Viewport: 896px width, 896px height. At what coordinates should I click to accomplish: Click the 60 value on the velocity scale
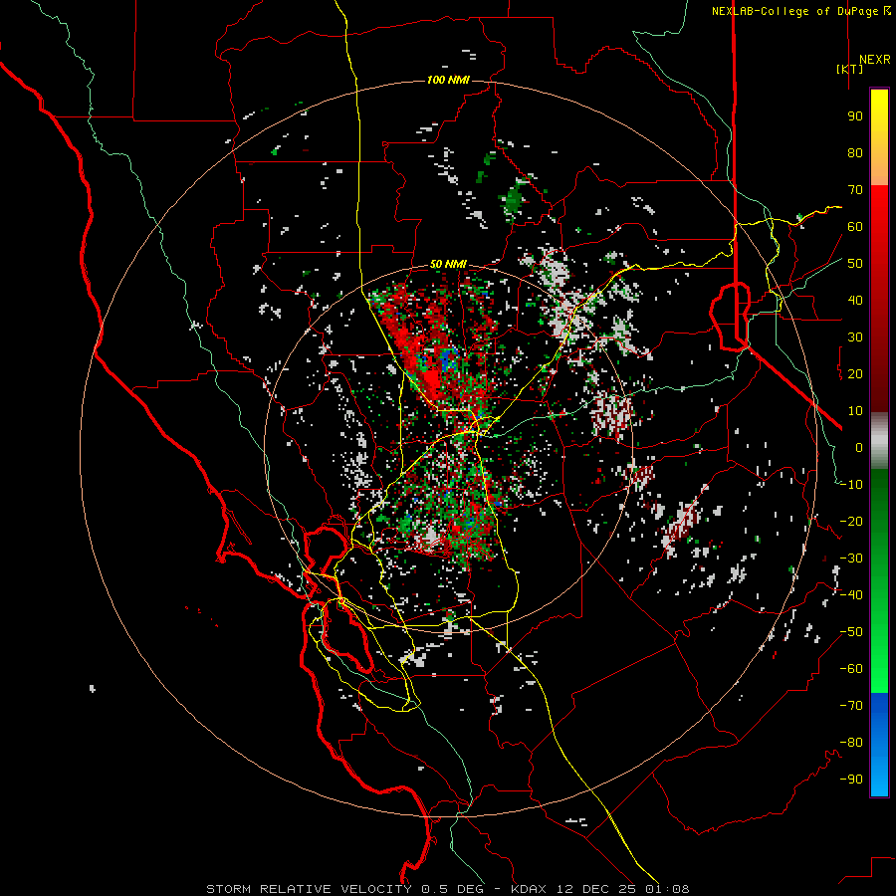point(855,226)
